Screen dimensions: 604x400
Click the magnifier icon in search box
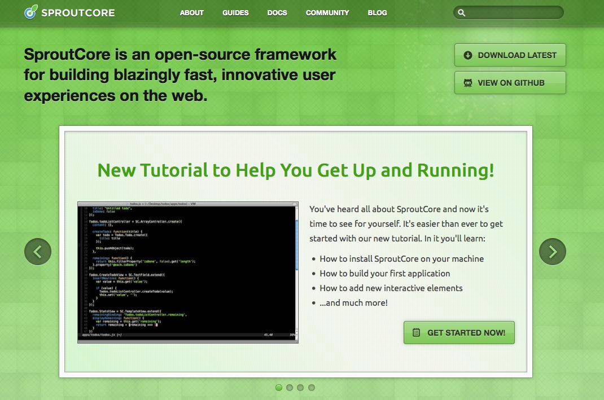[462, 12]
